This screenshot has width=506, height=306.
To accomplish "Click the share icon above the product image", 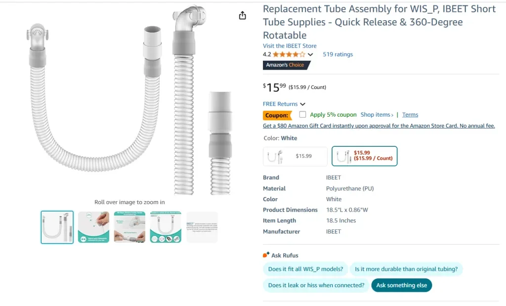I will (242, 16).
